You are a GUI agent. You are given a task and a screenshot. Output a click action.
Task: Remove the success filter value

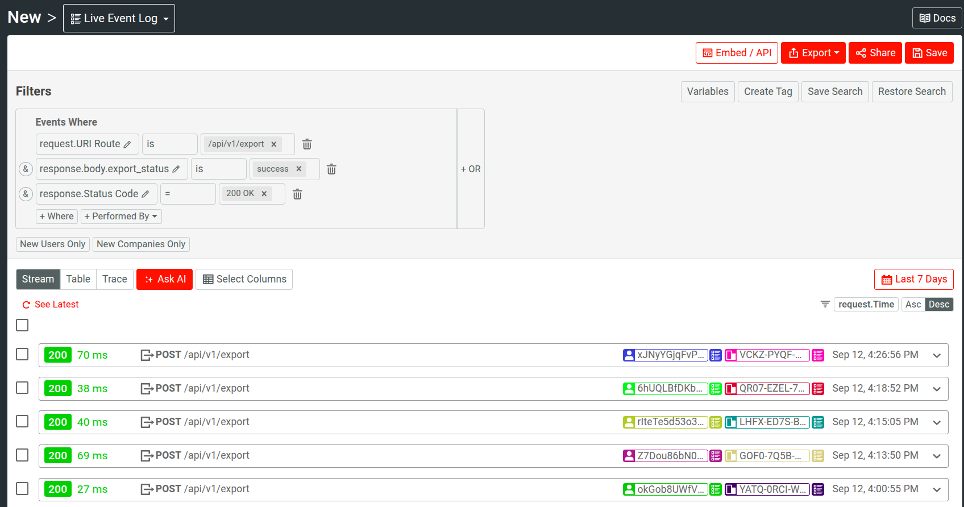point(298,169)
